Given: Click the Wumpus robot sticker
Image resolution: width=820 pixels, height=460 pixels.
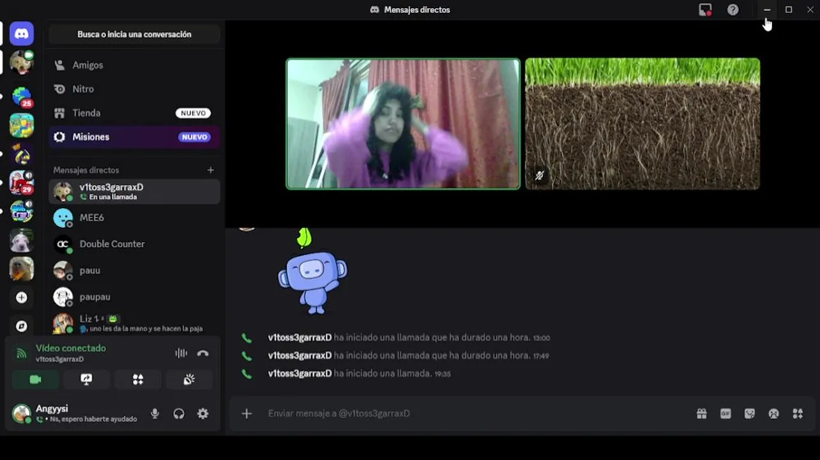Looking at the screenshot, I should 312,271.
